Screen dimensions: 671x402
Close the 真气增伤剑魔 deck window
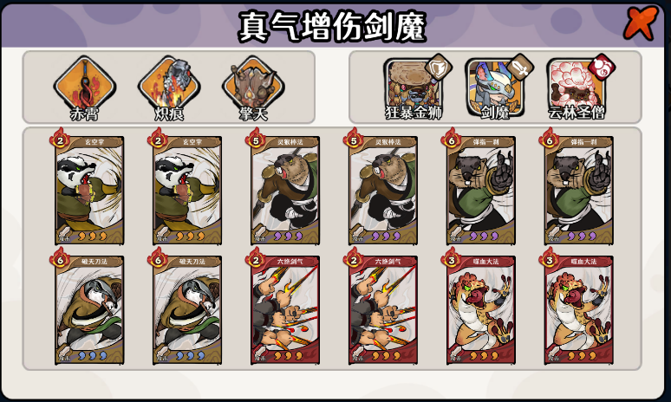(x=641, y=23)
